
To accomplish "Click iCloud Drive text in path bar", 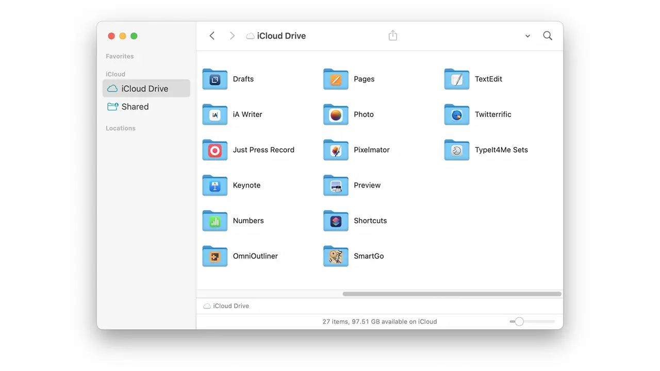I will tap(231, 306).
